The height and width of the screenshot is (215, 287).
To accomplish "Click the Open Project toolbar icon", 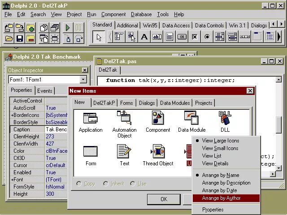I will coord(9,28).
